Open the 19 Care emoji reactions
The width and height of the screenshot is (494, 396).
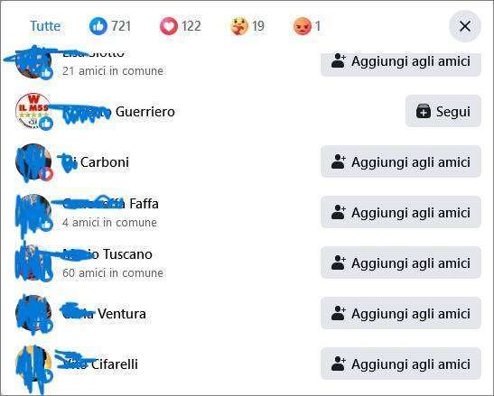pyautogui.click(x=247, y=26)
